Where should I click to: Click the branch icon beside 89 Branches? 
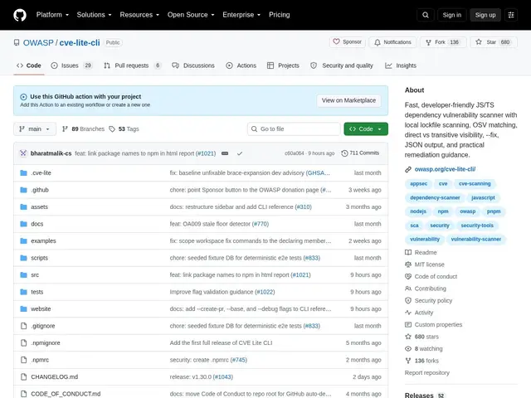[65, 129]
